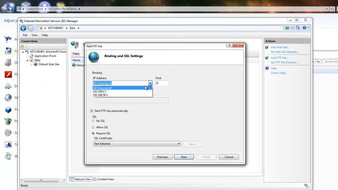Click Set Web Site Defaults link
This screenshot has height=190, width=338.
[x=285, y=52]
